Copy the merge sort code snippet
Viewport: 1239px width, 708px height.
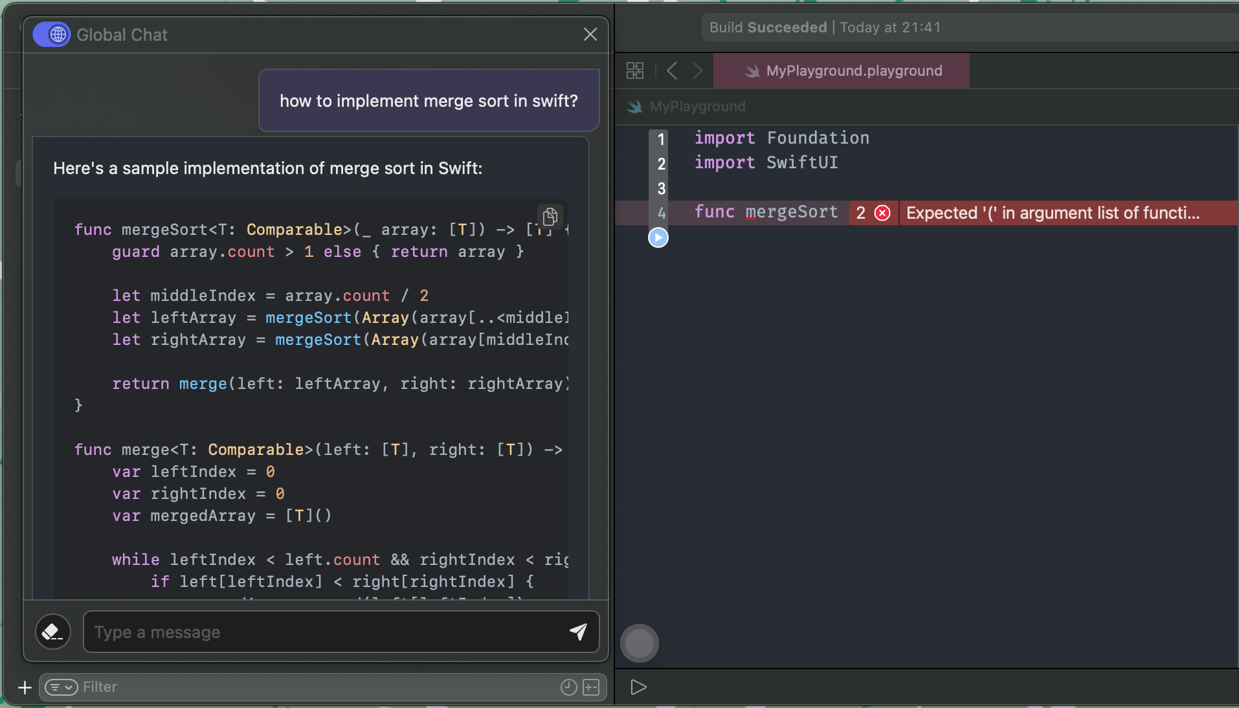click(x=550, y=216)
